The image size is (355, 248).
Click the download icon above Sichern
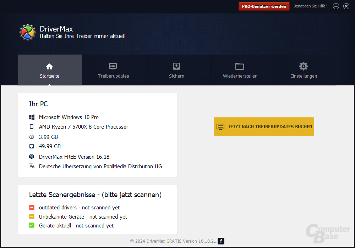[176, 66]
